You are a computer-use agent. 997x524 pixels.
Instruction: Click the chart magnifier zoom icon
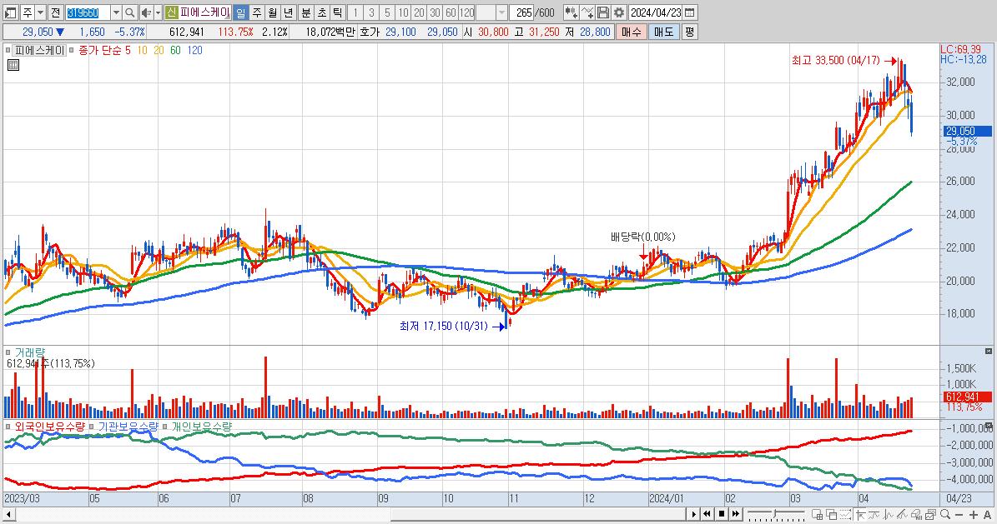click(x=945, y=514)
